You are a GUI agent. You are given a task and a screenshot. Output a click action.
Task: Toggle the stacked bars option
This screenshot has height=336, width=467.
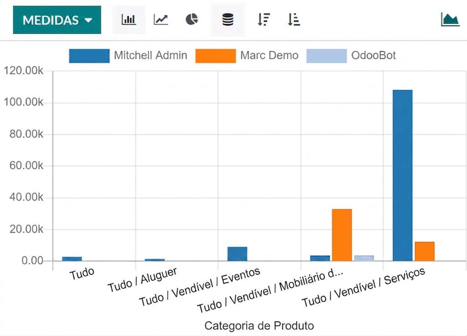pyautogui.click(x=227, y=20)
